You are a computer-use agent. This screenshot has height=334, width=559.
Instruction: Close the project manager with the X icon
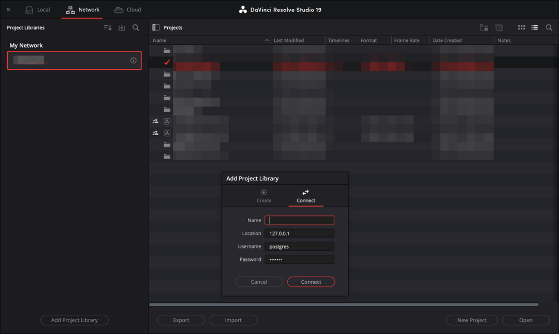pyautogui.click(x=8, y=10)
